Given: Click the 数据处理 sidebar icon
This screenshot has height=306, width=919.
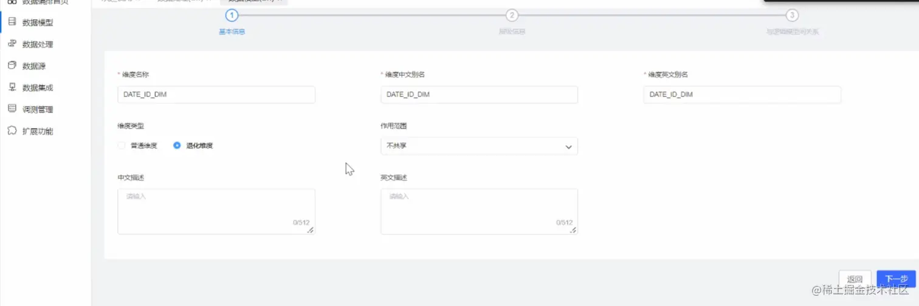Looking at the screenshot, I should click(12, 44).
